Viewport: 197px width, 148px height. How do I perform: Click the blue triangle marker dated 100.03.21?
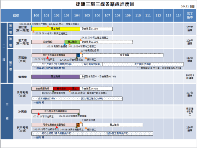pyautogui.click(x=31, y=26)
